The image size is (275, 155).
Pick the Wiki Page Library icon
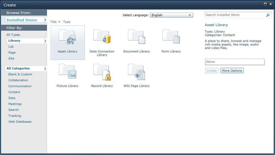click(136, 72)
